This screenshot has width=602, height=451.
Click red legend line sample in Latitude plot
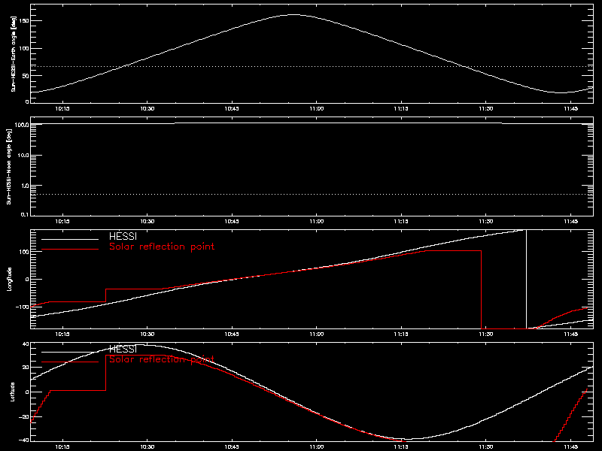pos(70,362)
